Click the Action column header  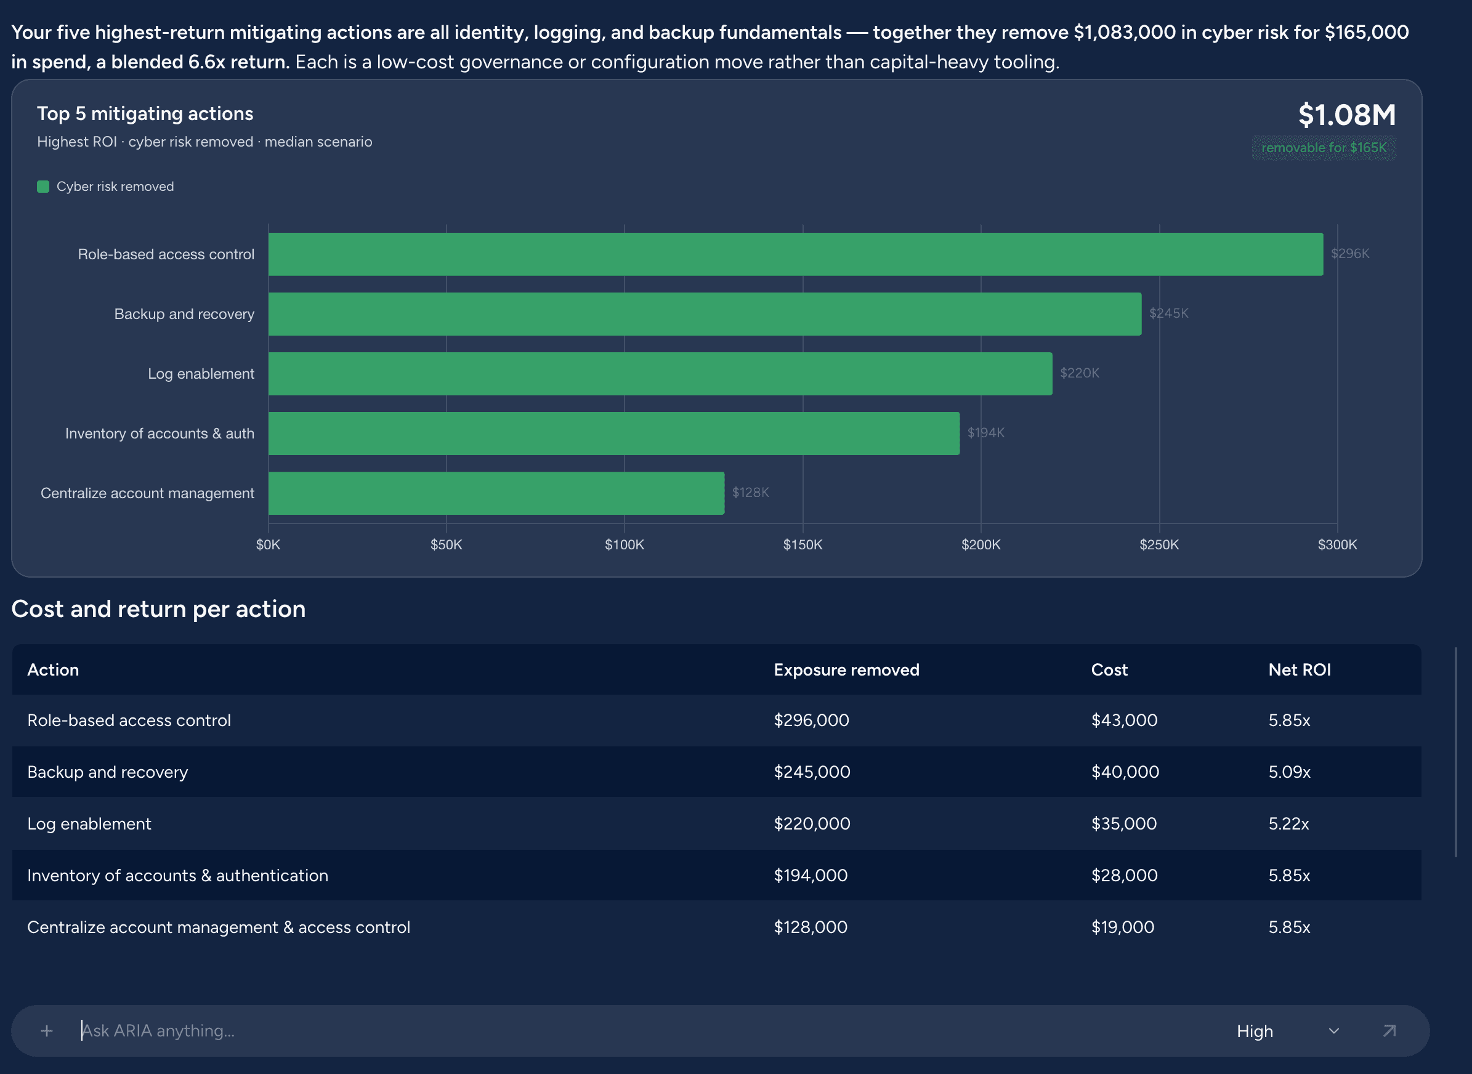(x=54, y=669)
